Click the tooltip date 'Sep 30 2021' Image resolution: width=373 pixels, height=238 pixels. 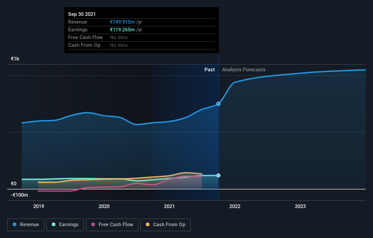pyautogui.click(x=82, y=14)
